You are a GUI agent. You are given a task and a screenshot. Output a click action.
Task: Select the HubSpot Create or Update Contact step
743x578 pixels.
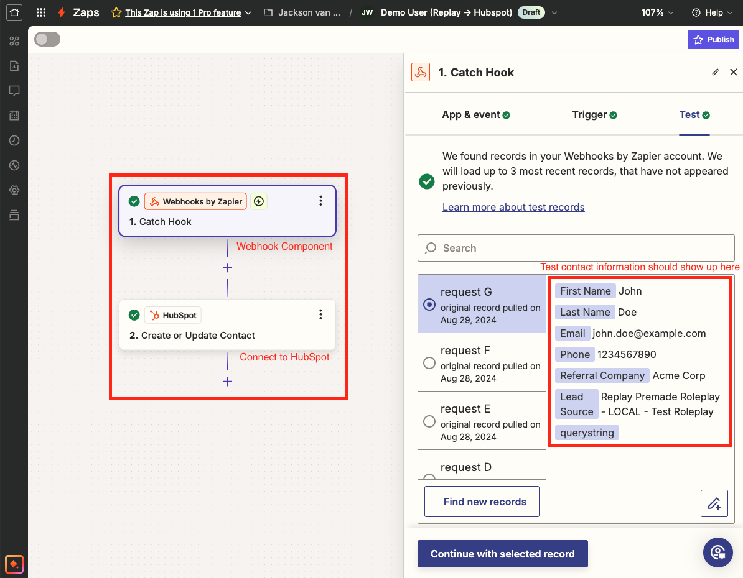[228, 325]
